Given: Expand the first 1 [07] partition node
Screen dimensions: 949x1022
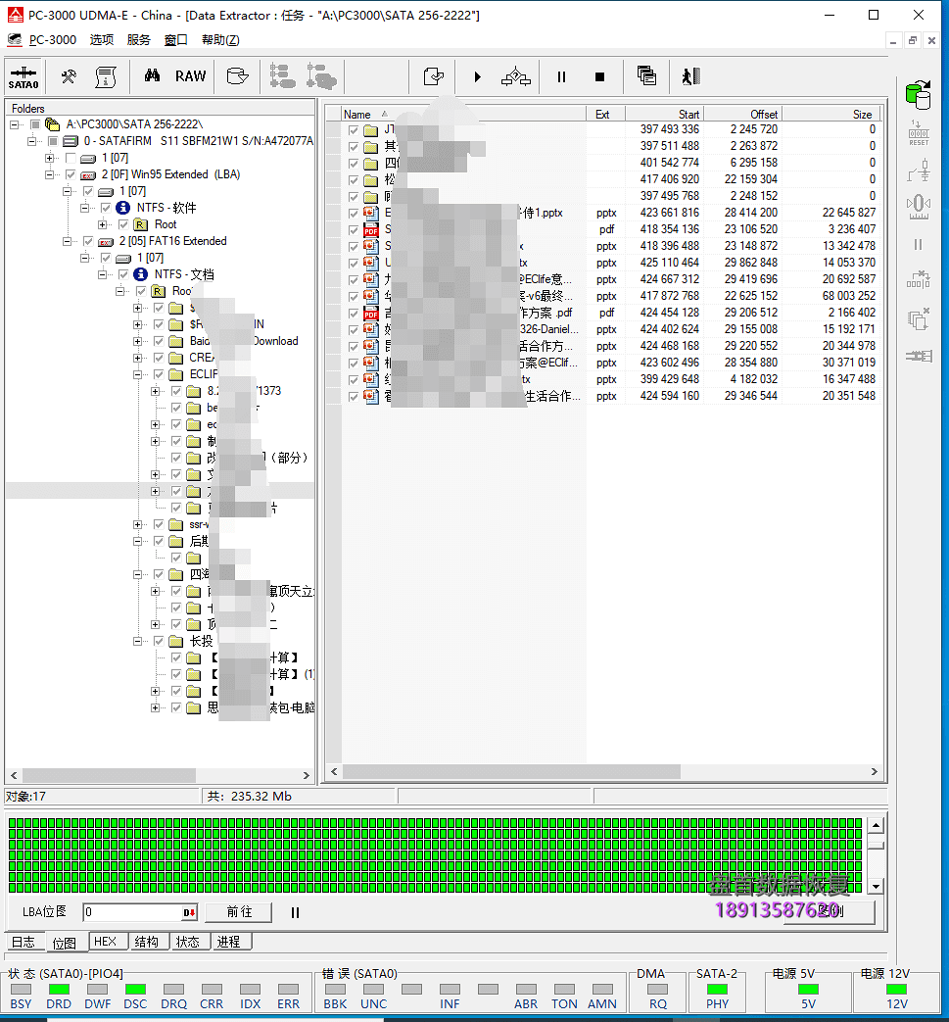Looking at the screenshot, I should [x=50, y=158].
